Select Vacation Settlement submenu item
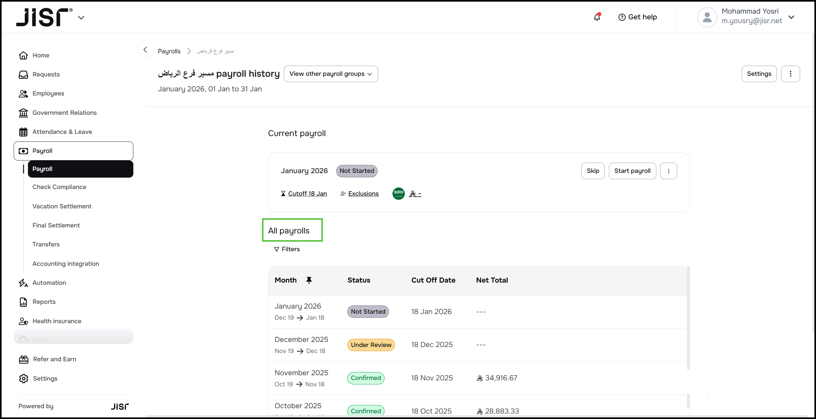The width and height of the screenshot is (816, 419). [62, 206]
